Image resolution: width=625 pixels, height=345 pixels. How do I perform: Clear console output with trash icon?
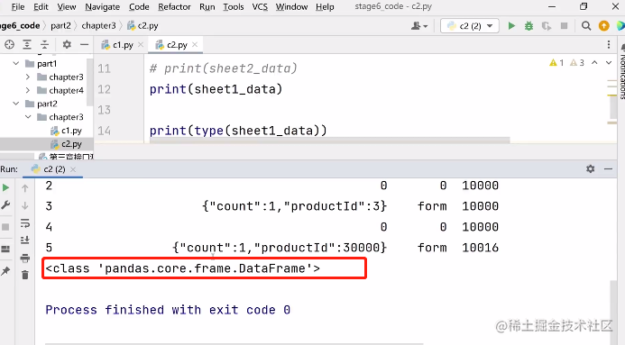pos(24,275)
